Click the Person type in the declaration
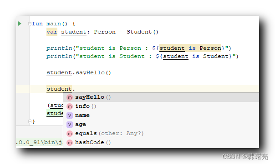 [x=105, y=32]
